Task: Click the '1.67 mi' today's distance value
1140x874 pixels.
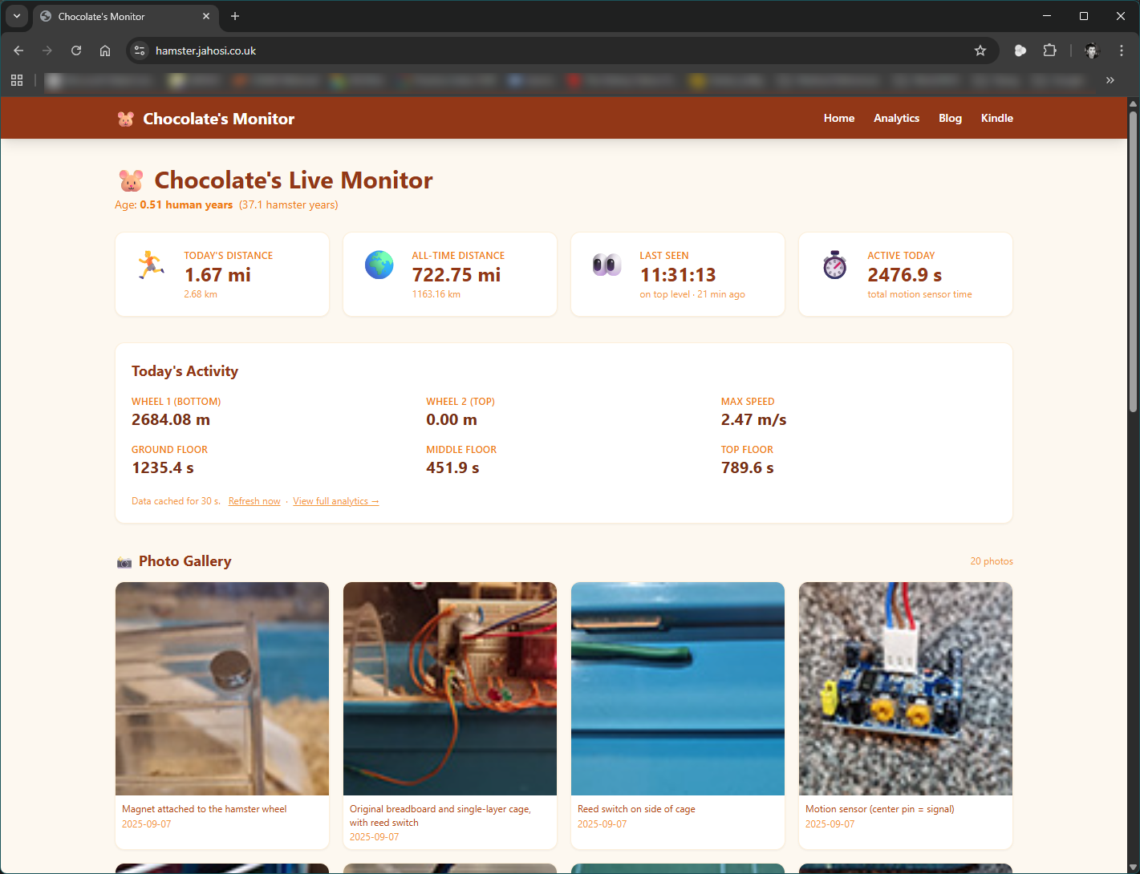Action: coord(217,275)
